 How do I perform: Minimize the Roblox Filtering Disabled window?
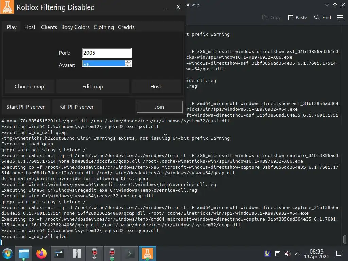(x=165, y=8)
